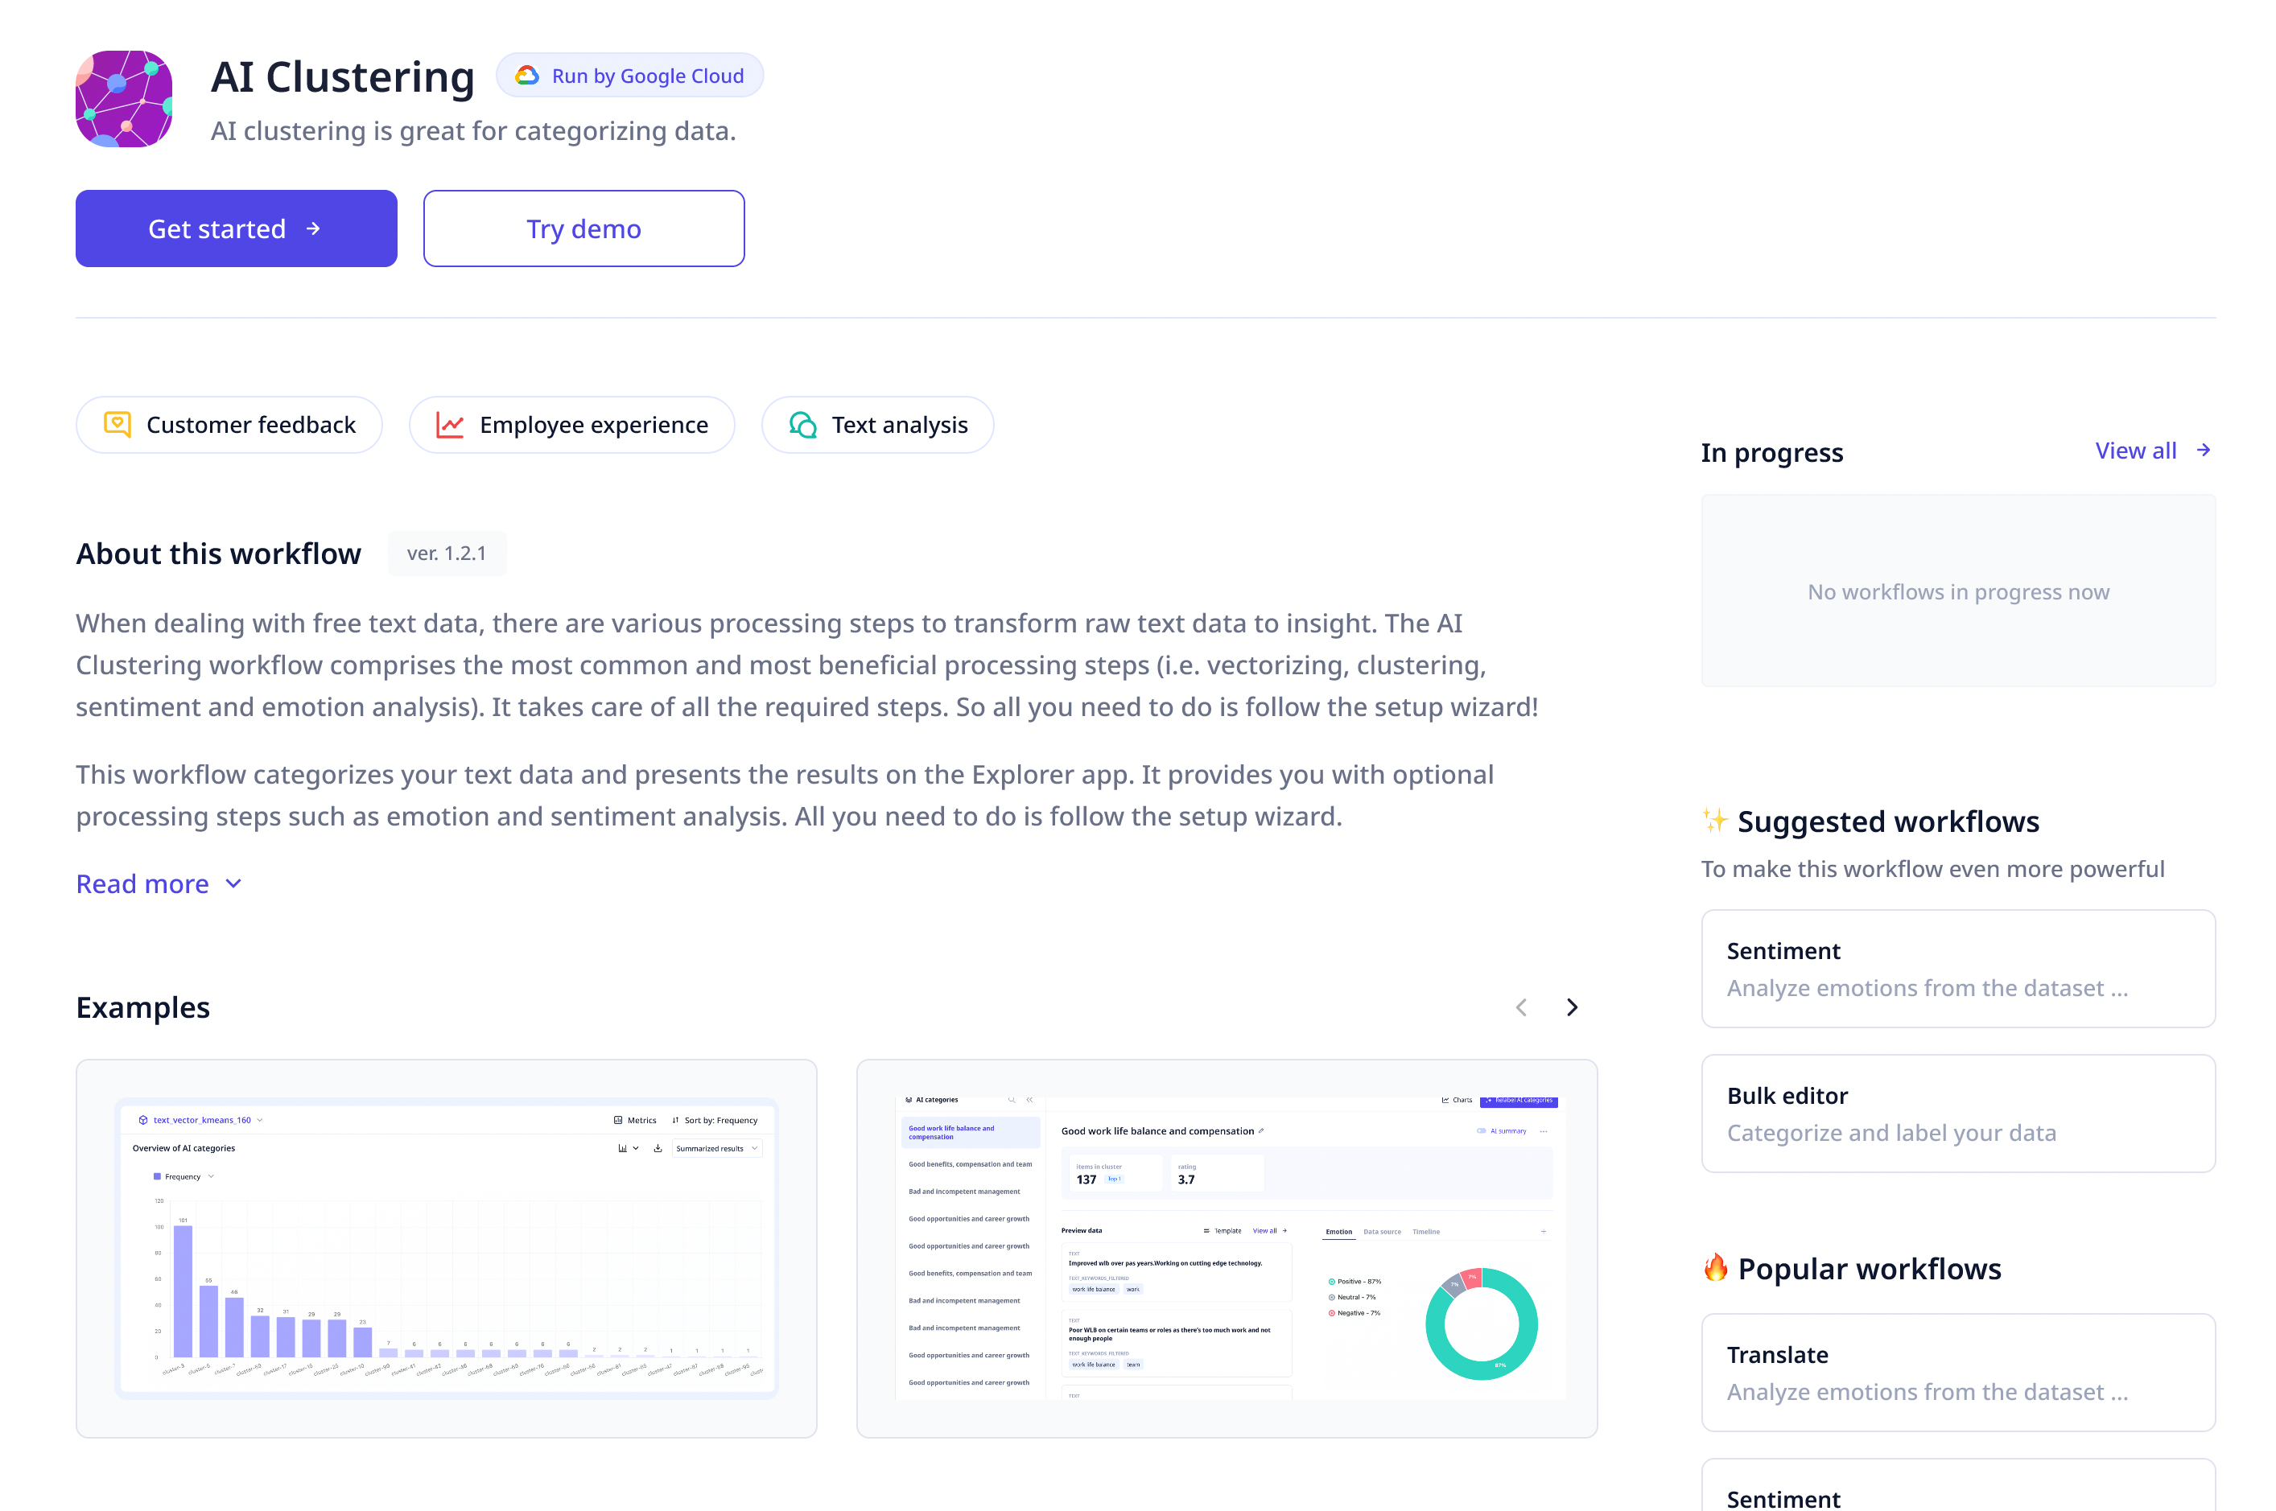Open the donut chart example thumbnail
Screen dimensions: 2276x1511
click(1227, 1248)
